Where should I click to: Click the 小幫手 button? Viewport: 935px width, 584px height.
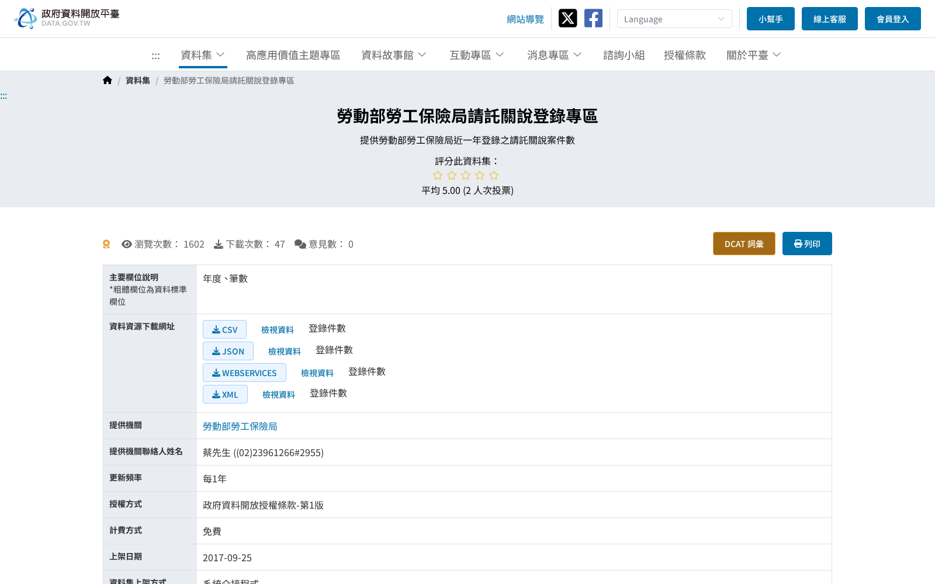(x=771, y=19)
